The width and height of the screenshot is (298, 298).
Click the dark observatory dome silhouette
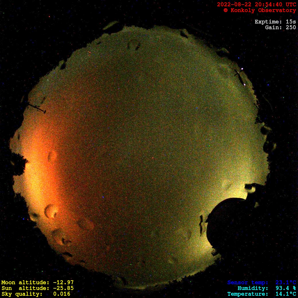point(229,223)
